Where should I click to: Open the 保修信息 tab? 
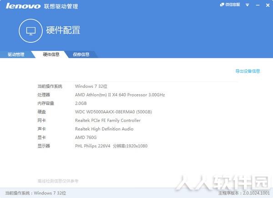[x=81, y=54]
